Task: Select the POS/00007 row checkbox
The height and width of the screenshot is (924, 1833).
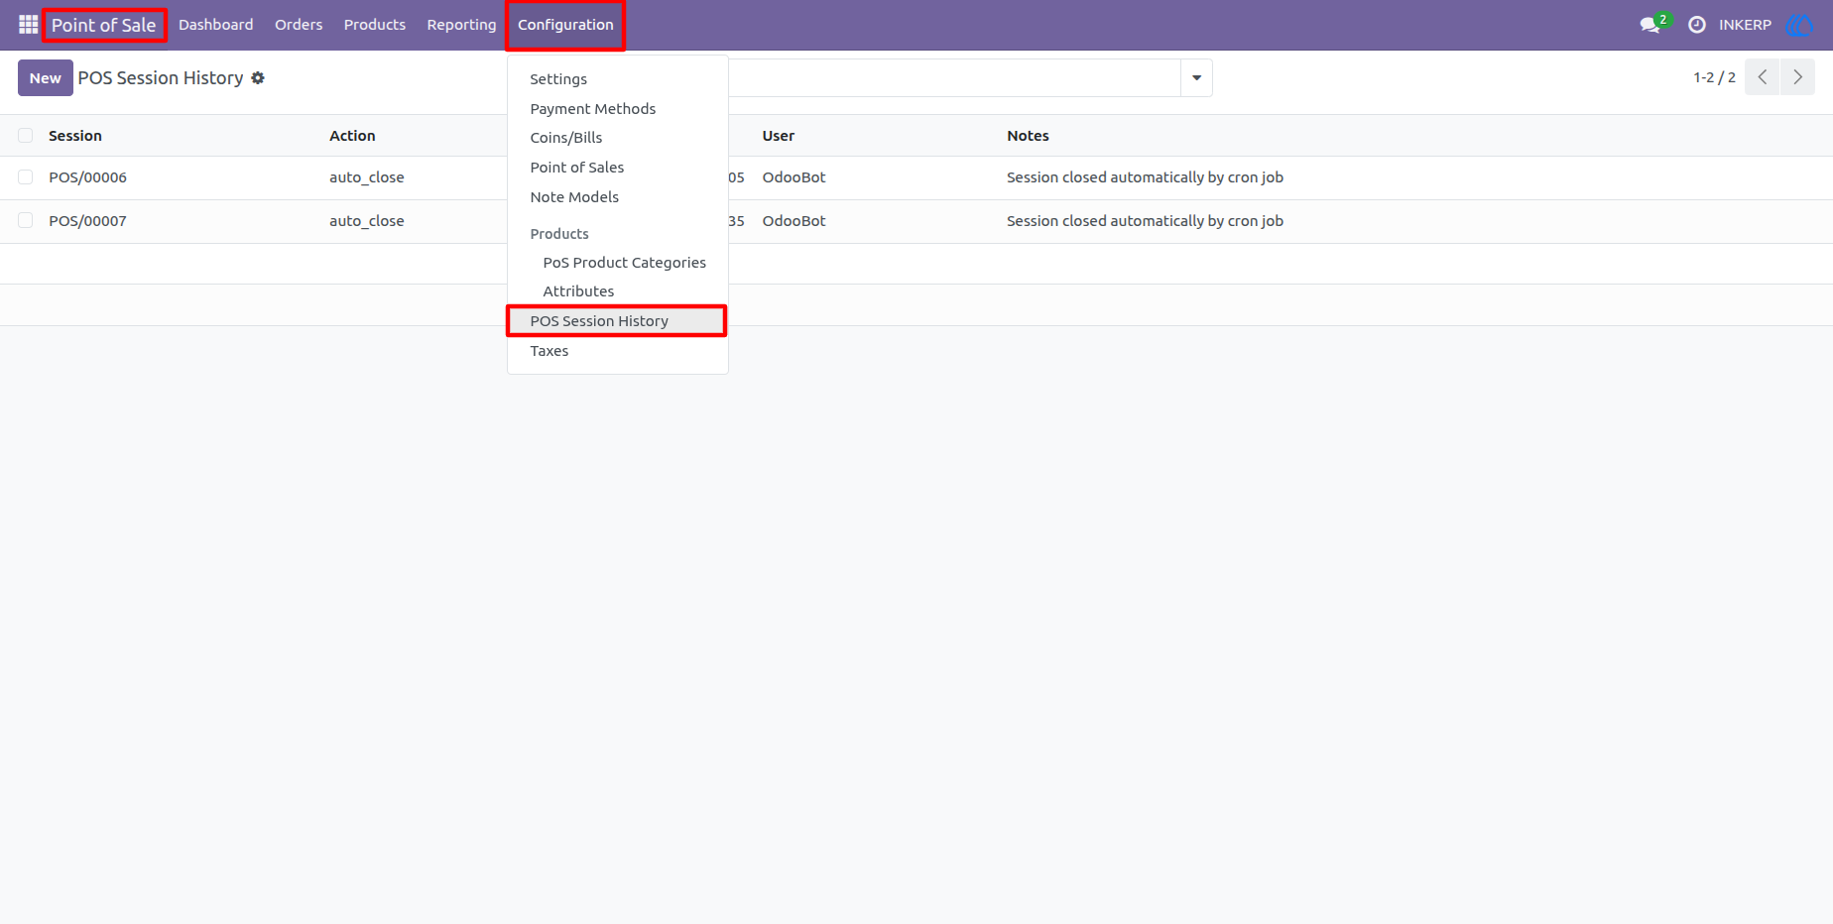Action: coord(26,221)
